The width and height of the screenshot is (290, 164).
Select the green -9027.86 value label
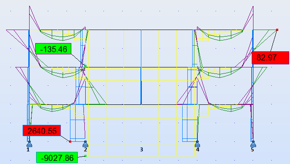[x=57, y=158]
